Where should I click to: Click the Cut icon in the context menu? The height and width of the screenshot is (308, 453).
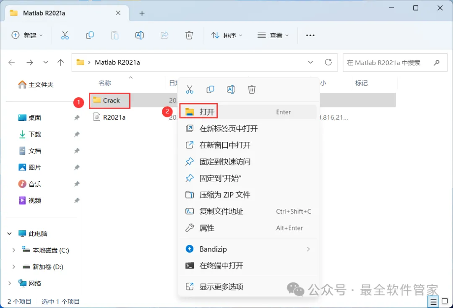190,89
